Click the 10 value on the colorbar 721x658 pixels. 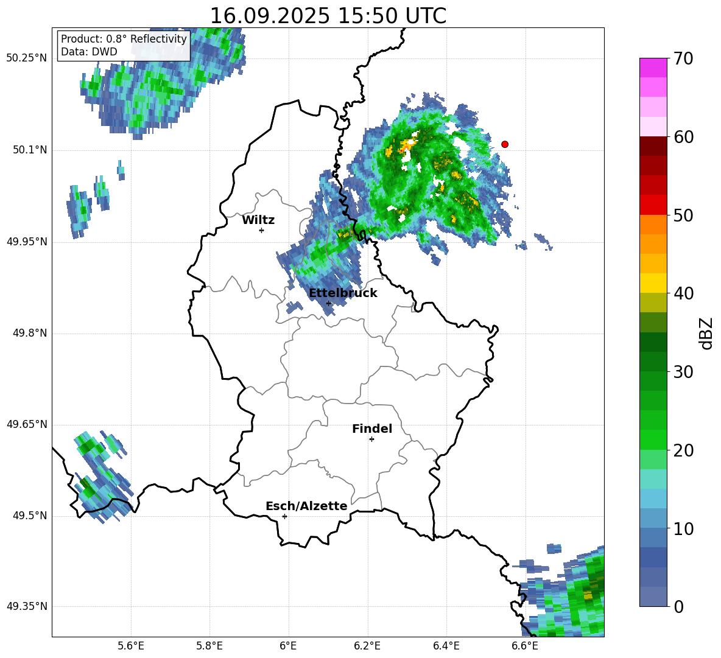click(x=683, y=529)
